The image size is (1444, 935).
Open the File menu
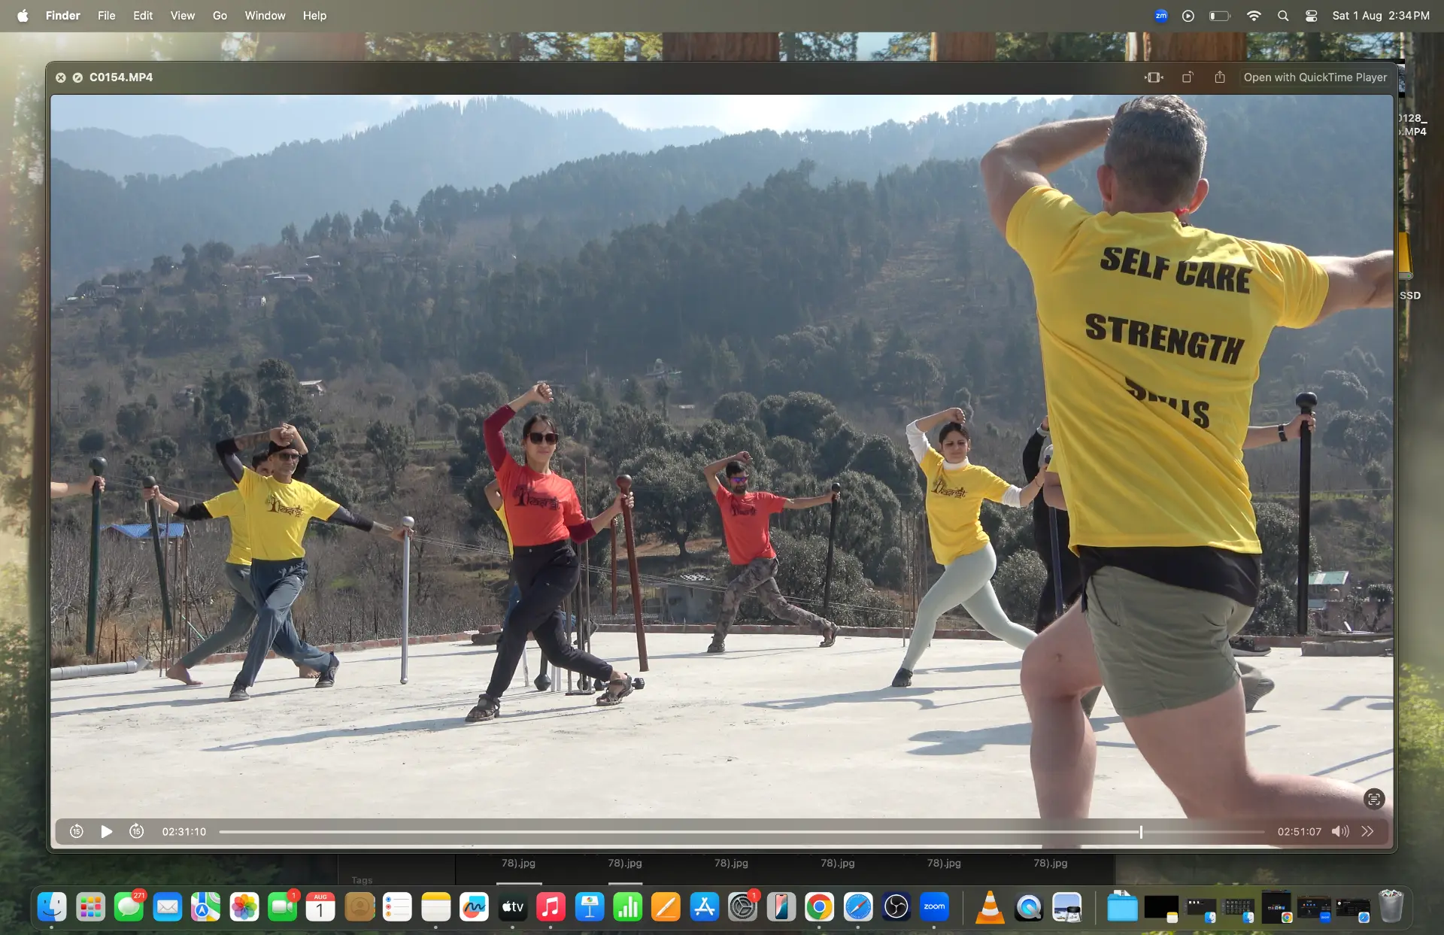coord(106,15)
